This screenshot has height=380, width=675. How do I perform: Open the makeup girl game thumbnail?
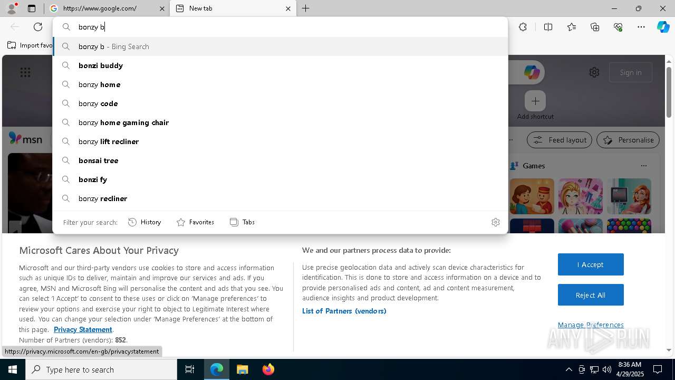tap(581, 196)
